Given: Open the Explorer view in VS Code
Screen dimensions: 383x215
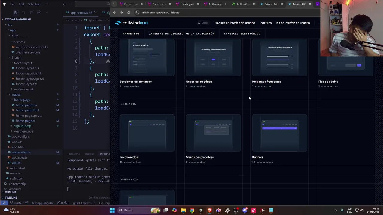Looking at the screenshot, I should 16,13.
